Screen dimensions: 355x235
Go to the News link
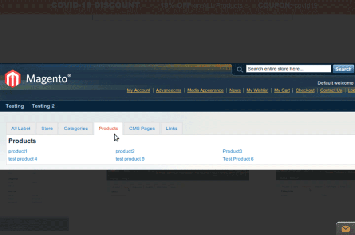tap(235, 90)
